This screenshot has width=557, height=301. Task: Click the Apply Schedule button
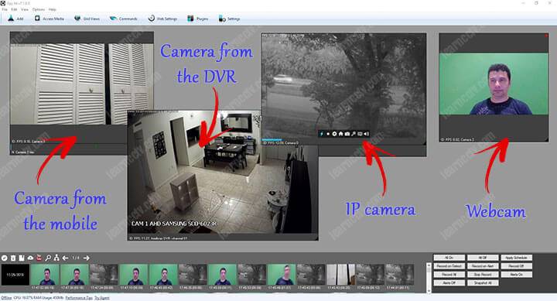(x=517, y=258)
